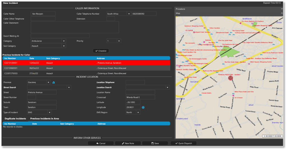Click the Street field with Pretoria Avenue
Screen dimensions: 287x150
pos(42,92)
